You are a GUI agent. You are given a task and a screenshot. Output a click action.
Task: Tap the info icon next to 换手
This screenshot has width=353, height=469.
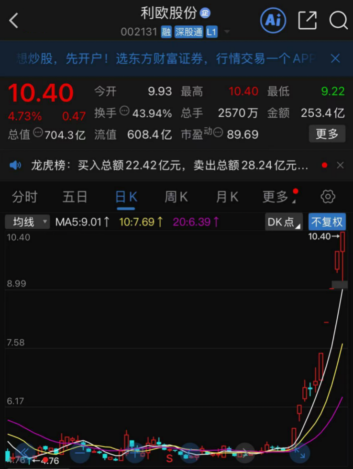pos(124,112)
